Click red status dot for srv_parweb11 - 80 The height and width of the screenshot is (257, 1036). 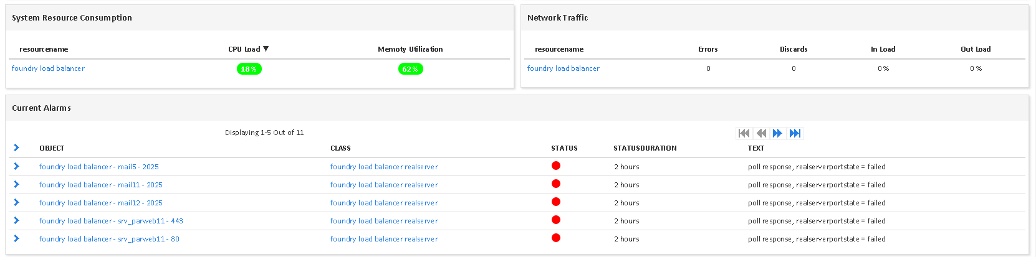pos(556,238)
